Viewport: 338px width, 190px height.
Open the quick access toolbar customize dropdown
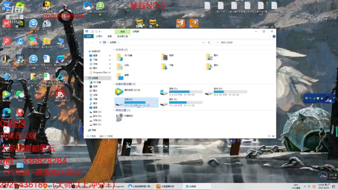100,31
